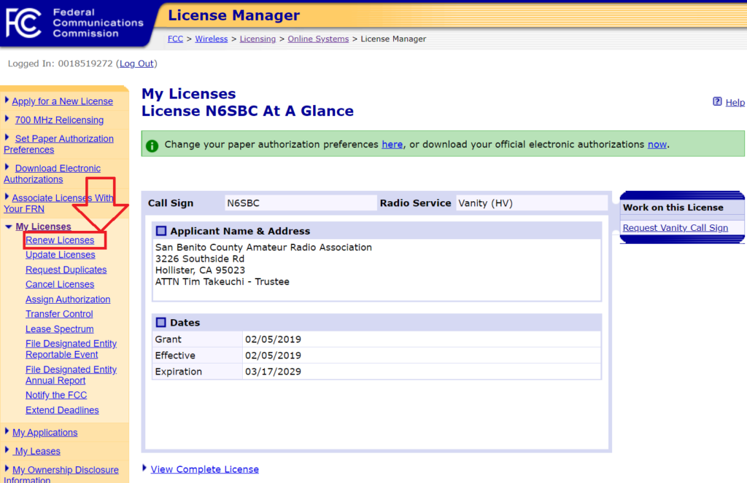
Task: Collapse the Dates section box
Action: (x=161, y=322)
